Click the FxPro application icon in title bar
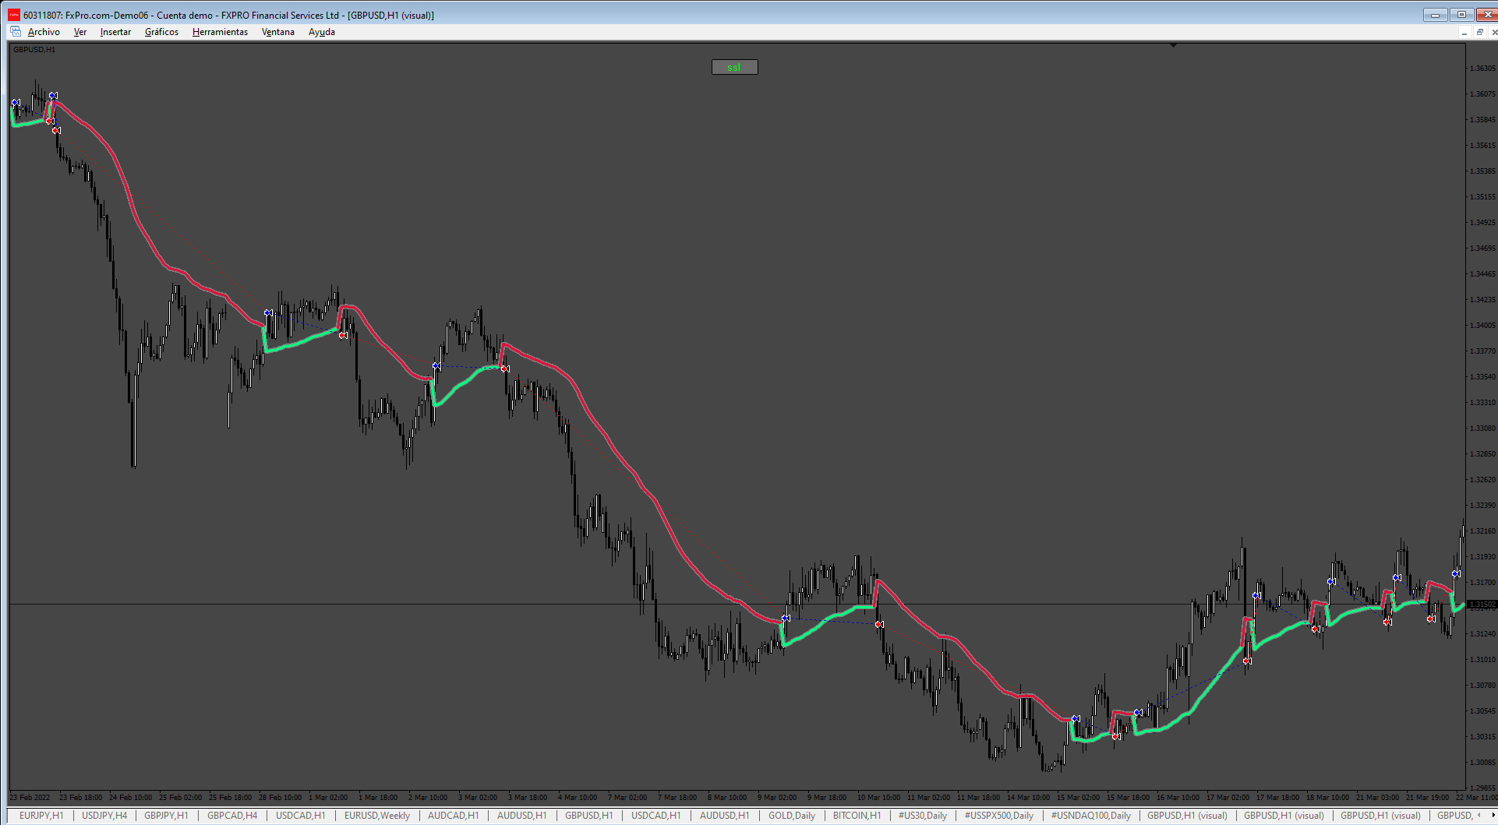 click(x=14, y=15)
